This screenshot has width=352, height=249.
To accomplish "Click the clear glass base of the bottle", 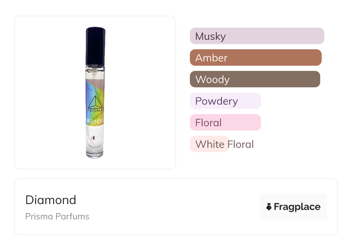I will (x=95, y=142).
